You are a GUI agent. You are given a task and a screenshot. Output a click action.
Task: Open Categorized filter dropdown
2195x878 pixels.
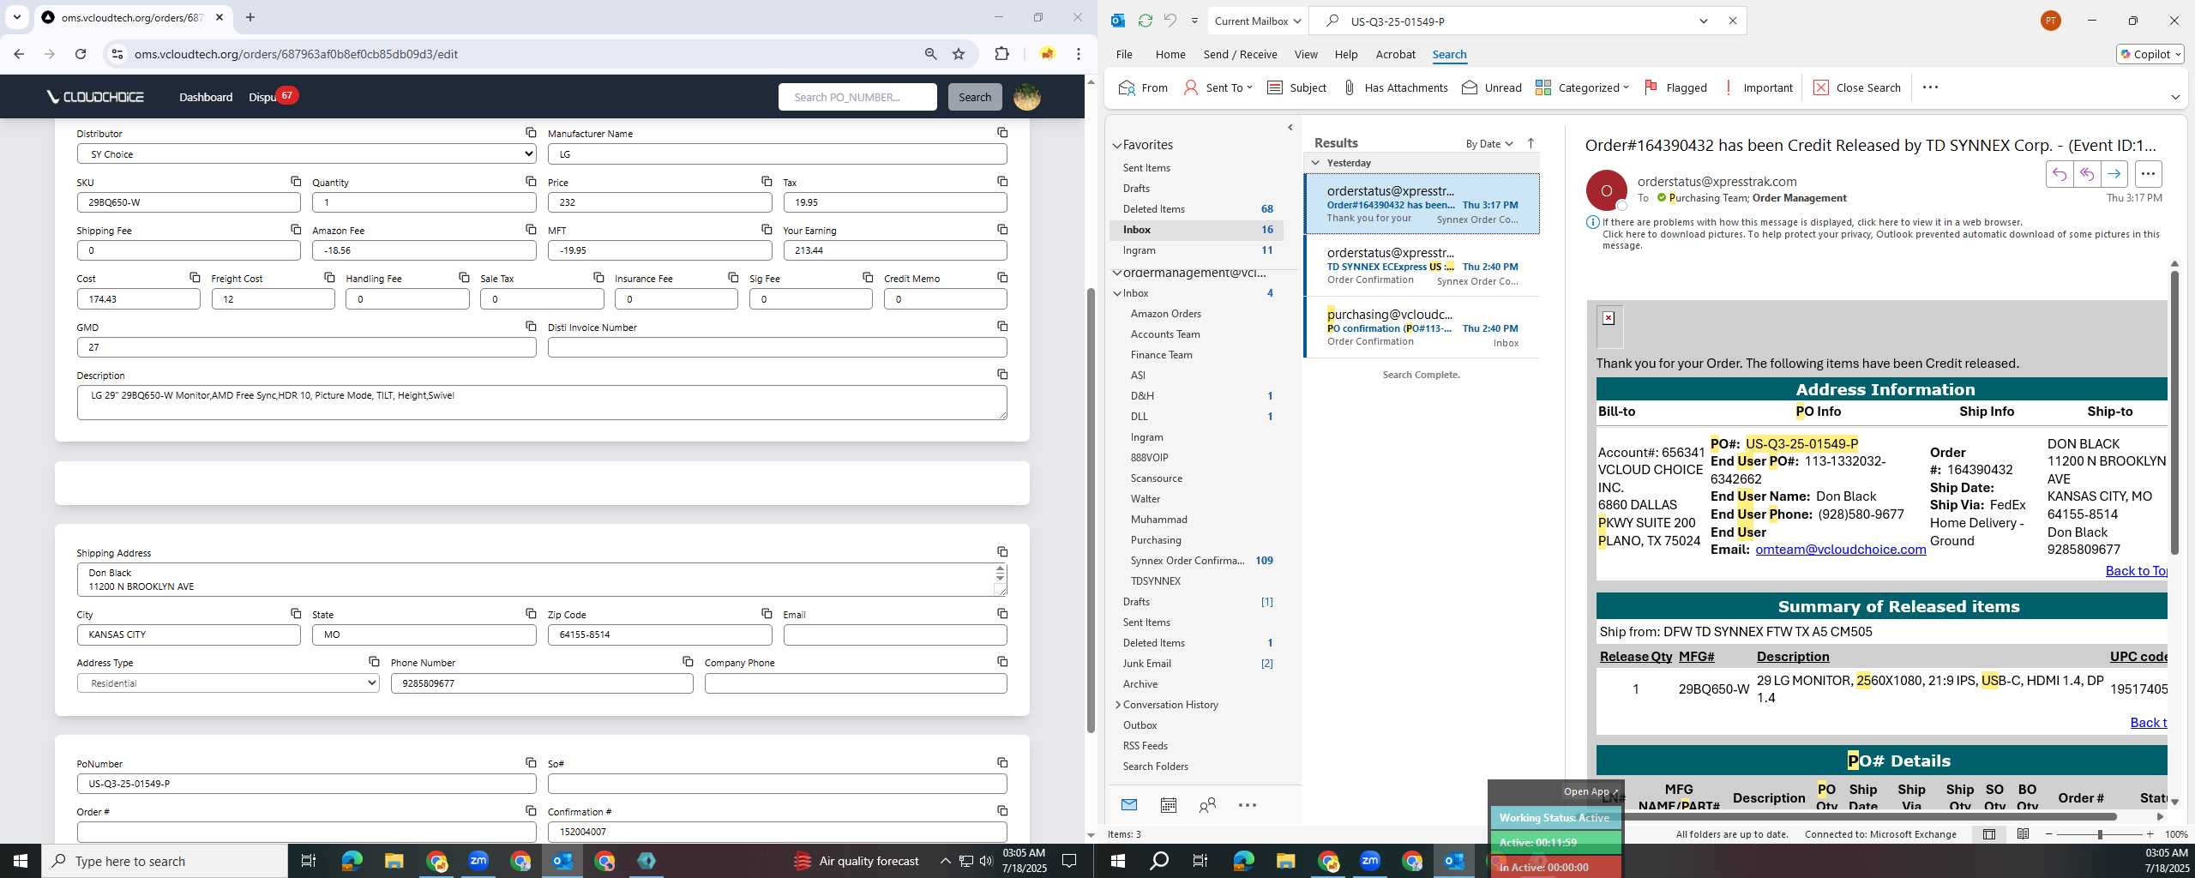[x=1582, y=87]
